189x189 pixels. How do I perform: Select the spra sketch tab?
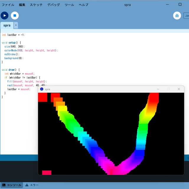point(7,25)
